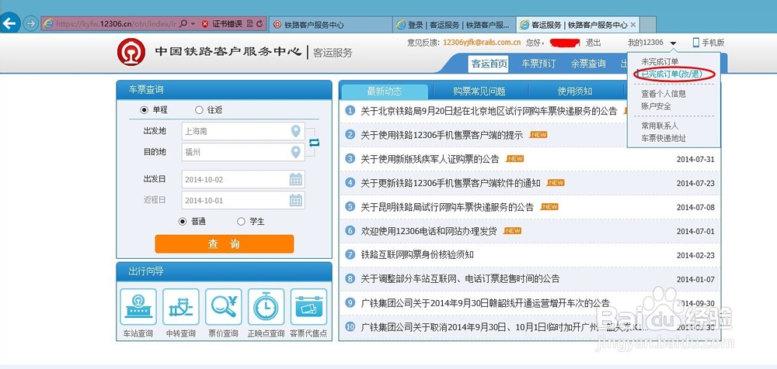Switch to the 使用须知 tab
This screenshot has height=369, width=777.
[575, 91]
